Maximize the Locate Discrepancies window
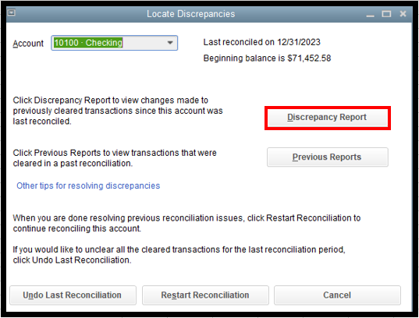The height and width of the screenshot is (318, 419). tap(386, 14)
